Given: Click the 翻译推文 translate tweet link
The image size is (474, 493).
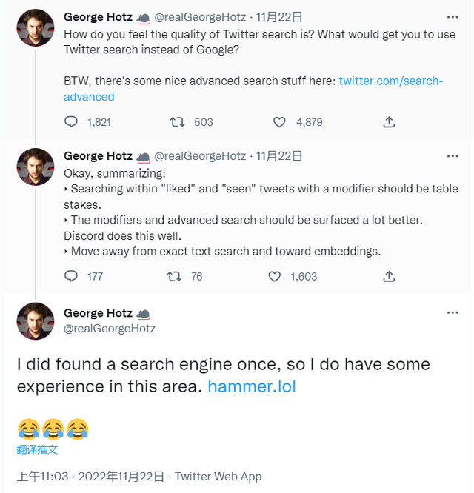Looking at the screenshot, I should pos(37,449).
